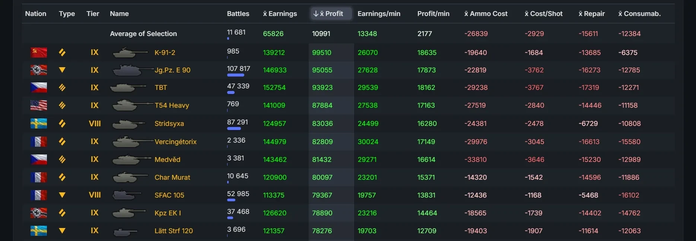Click the battles bar under 107 817
This screenshot has width=696, height=241.
(235, 75)
